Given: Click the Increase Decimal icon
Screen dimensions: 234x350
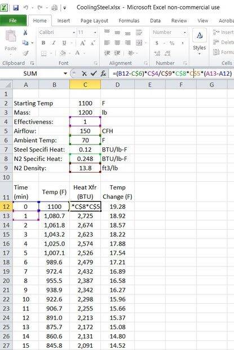Looking at the screenshot, I should 157,54.
